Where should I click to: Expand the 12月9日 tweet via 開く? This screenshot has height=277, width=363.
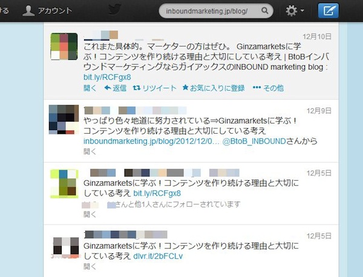[x=90, y=152]
